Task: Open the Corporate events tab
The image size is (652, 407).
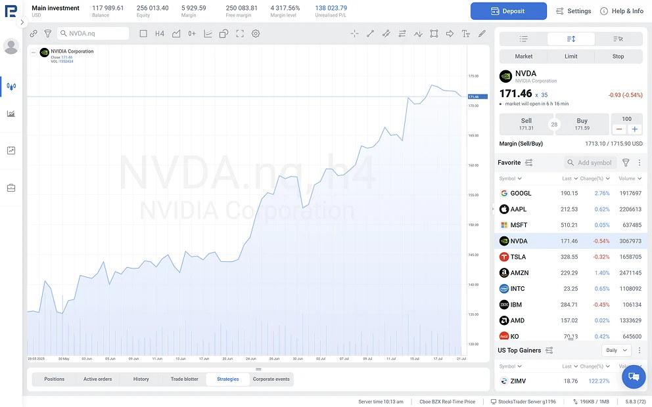Action: [x=271, y=379]
